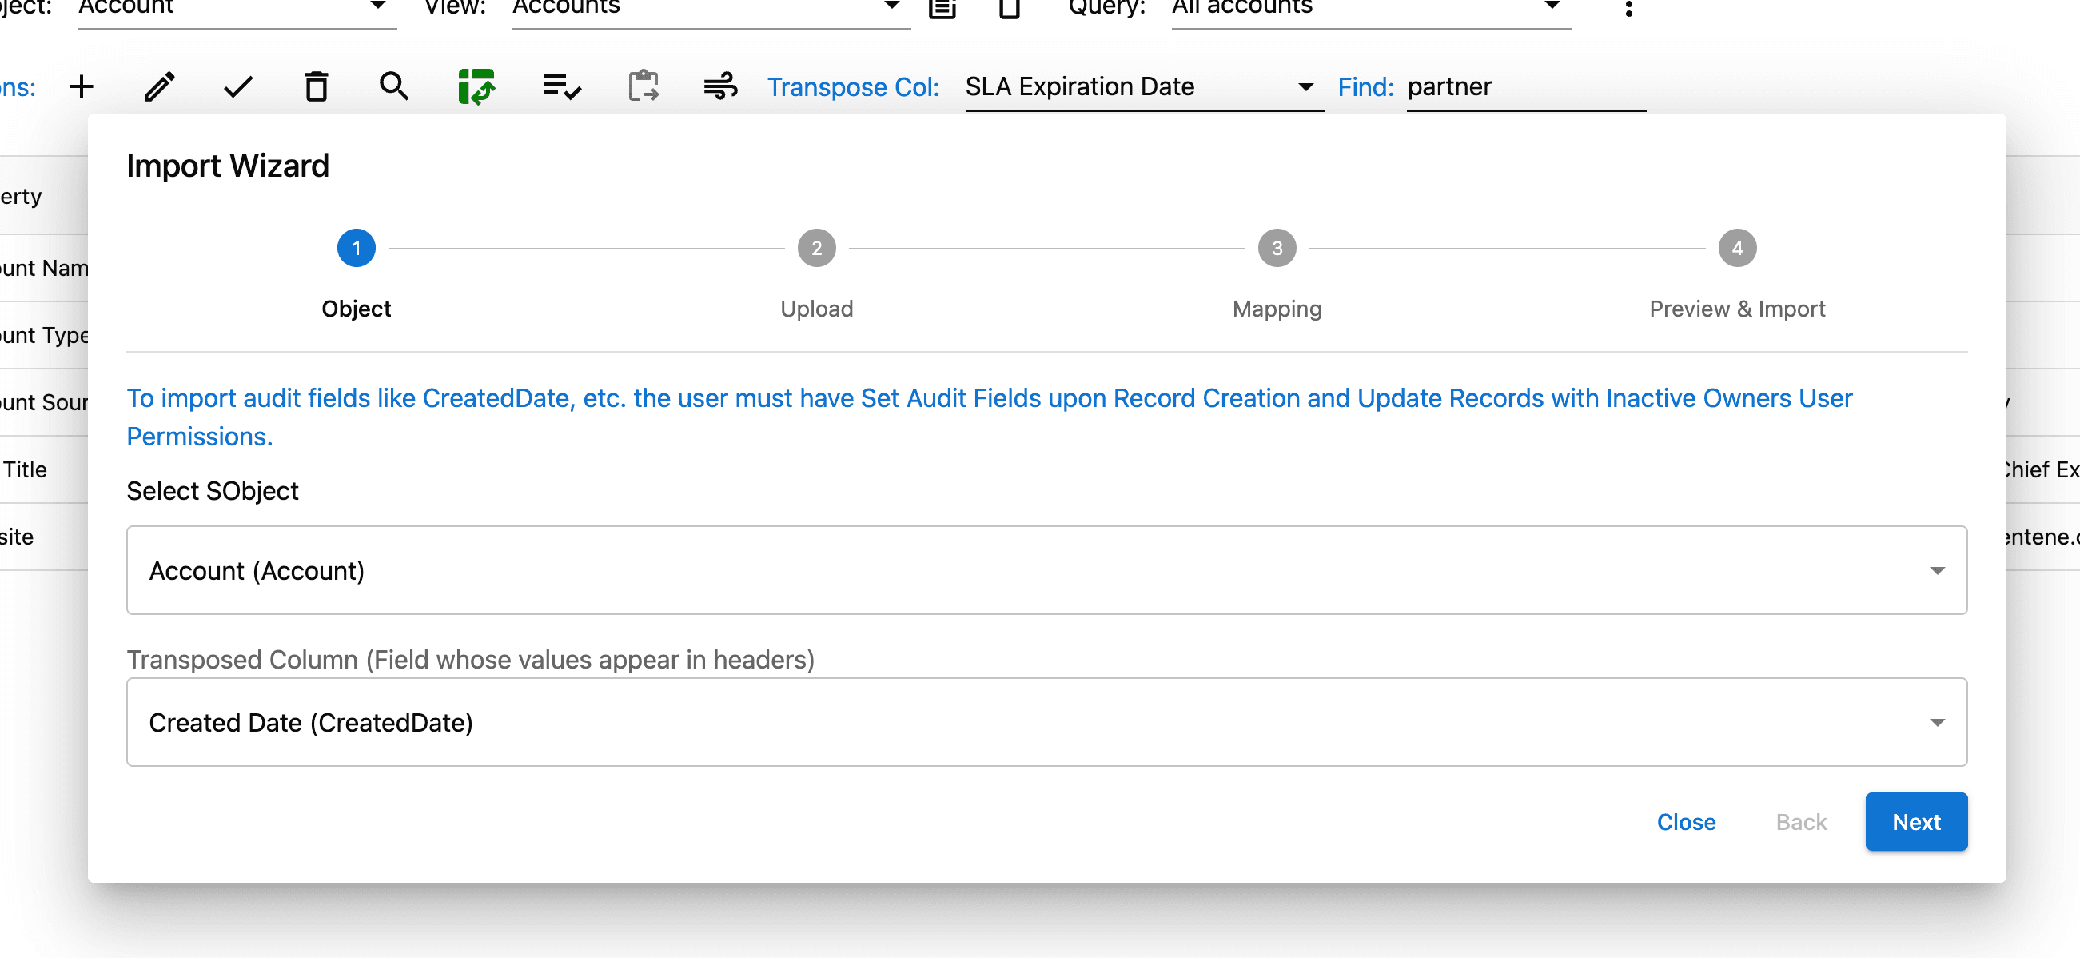Open the Transposed Column Created Date dropdown
Image resolution: width=2080 pixels, height=958 pixels.
point(1046,722)
